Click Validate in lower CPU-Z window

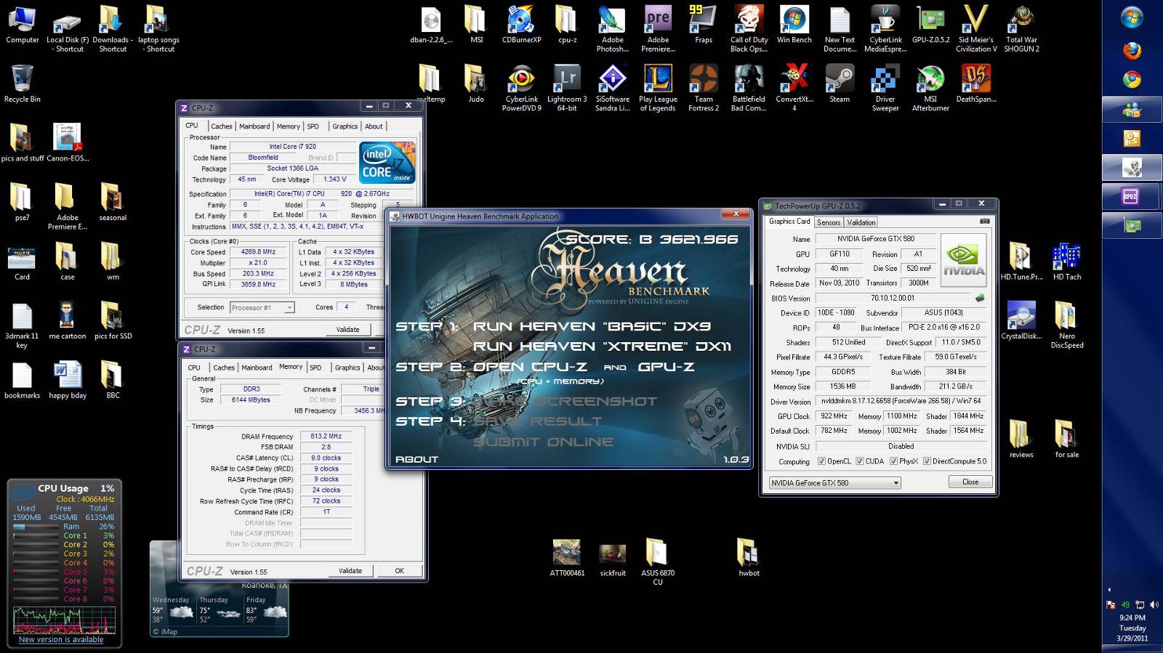(x=350, y=571)
